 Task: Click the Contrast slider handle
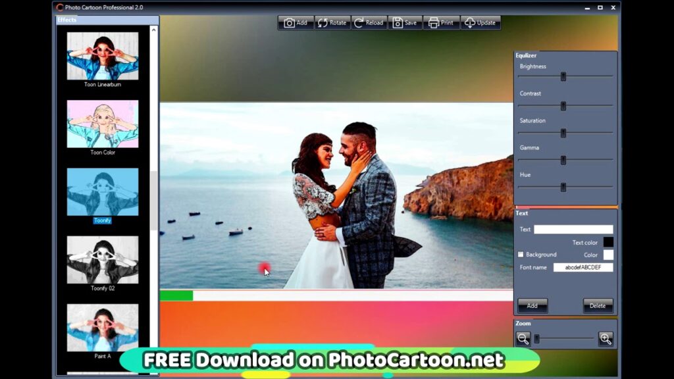point(563,106)
